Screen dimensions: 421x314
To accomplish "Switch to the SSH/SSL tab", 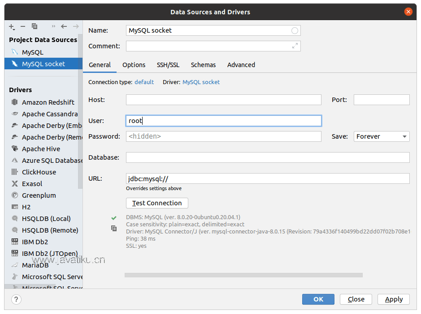I will 168,65.
